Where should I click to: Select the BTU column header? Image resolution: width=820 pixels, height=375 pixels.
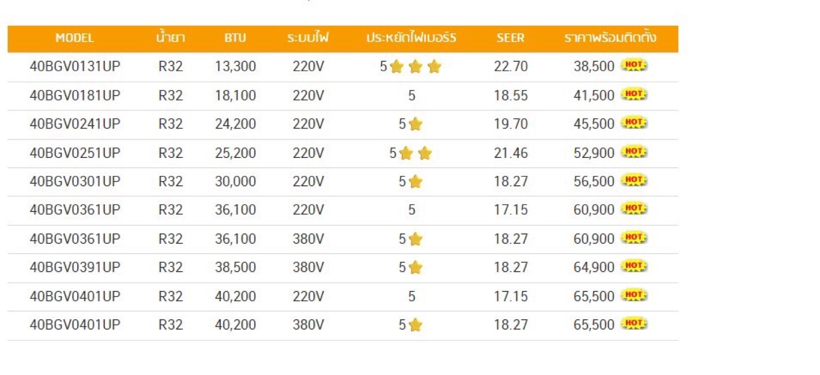[235, 38]
